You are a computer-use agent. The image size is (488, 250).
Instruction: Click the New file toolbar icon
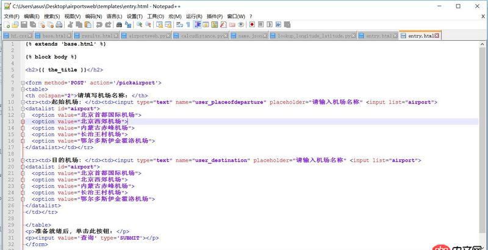point(6,25)
